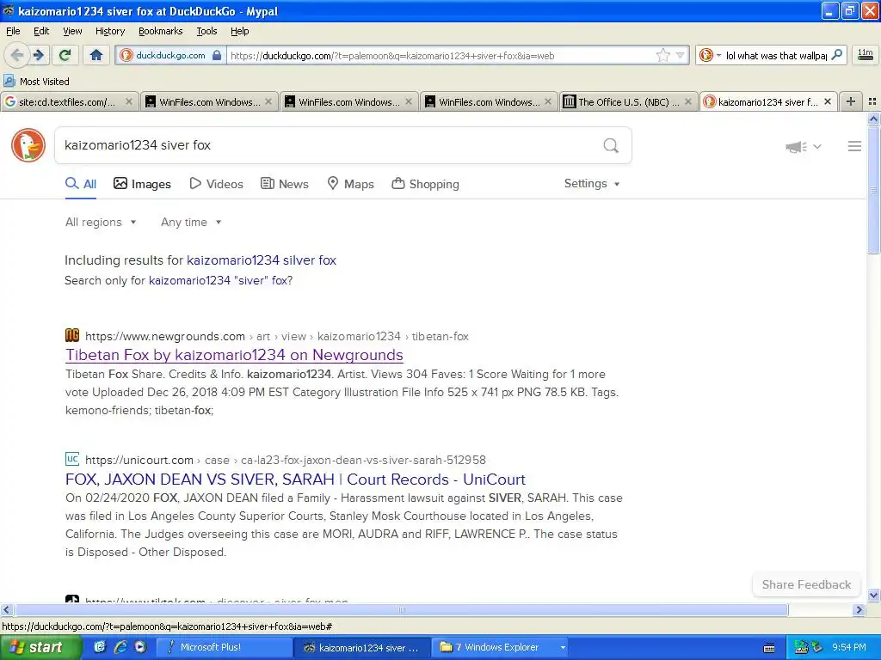The image size is (881, 660).
Task: Open Tibetan Fox by kaizomario1234 on Newgrounds
Action: [234, 355]
